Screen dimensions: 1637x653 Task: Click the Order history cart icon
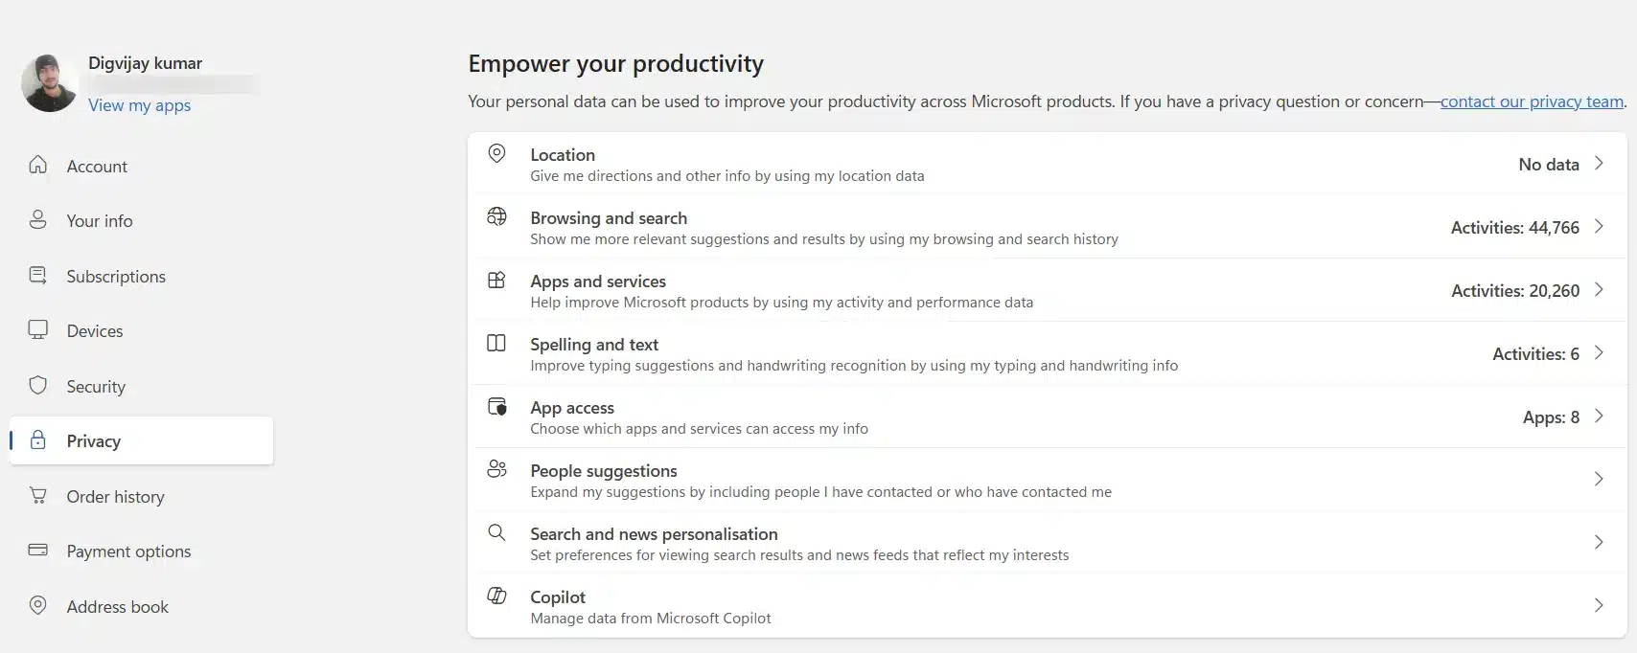click(37, 495)
